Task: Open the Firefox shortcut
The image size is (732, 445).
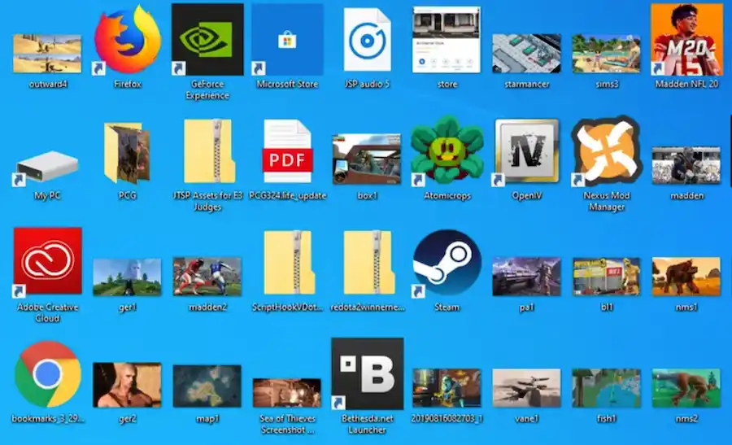Action: [x=128, y=39]
